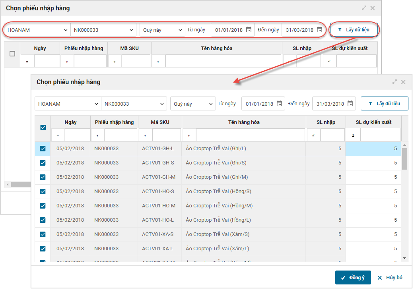
Task: Sort by Mã SKU column header
Action: pyautogui.click(x=160, y=122)
